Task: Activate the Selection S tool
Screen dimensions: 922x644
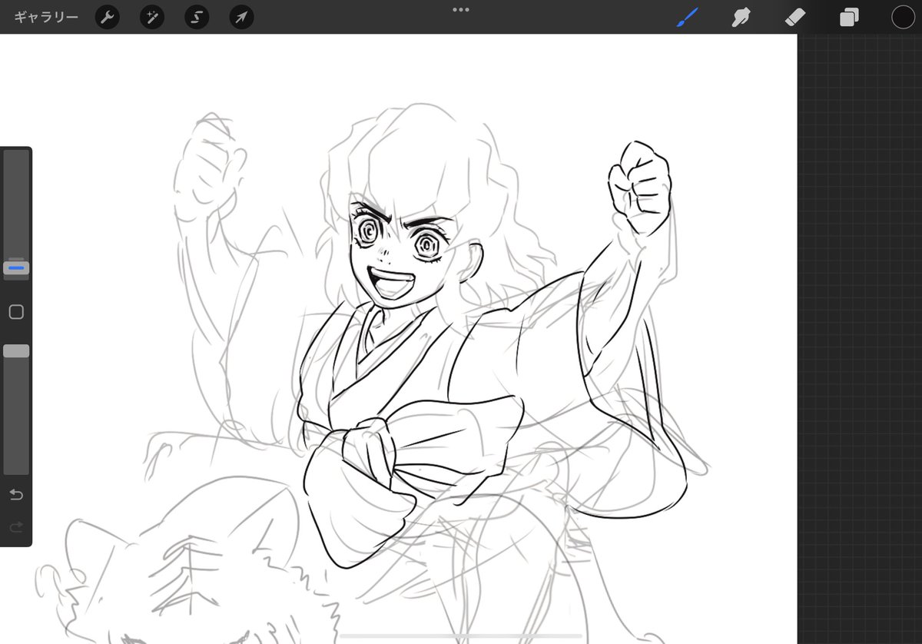Action: (x=197, y=17)
